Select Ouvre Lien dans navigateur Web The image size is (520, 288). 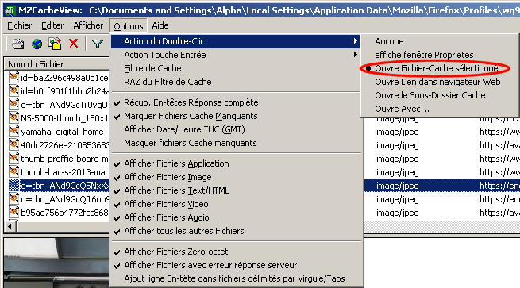click(439, 82)
